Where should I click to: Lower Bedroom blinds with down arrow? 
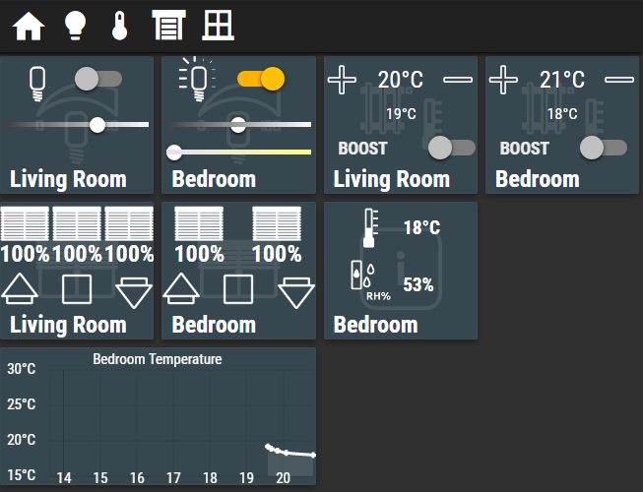296,293
